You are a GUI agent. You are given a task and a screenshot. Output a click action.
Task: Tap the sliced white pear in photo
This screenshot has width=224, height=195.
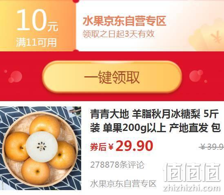[x=42, y=147]
